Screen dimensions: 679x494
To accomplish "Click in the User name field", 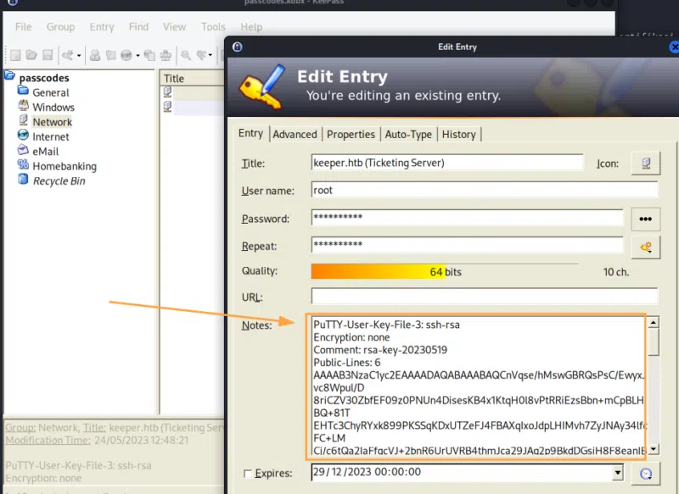I will pos(485,190).
